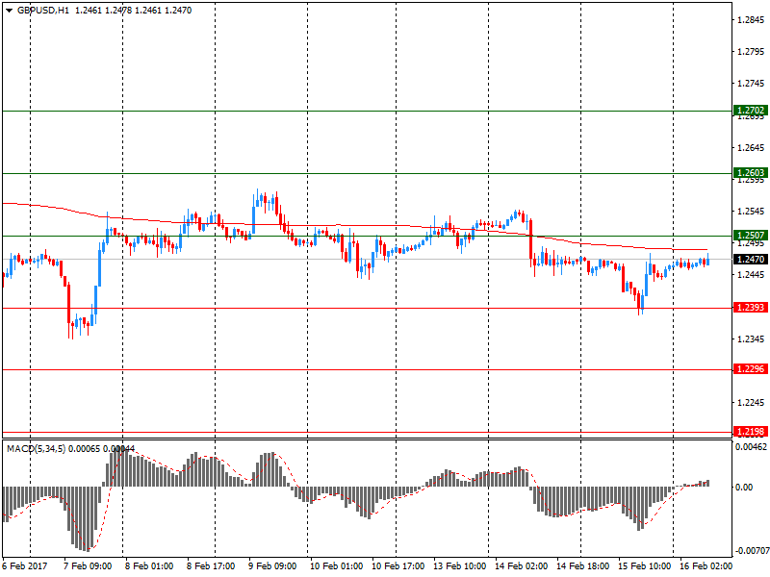Click the black 1.2470 current price label

click(x=751, y=259)
